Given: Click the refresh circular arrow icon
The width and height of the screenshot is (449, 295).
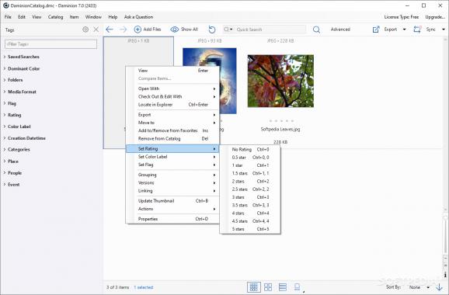Looking at the screenshot, I should [x=212, y=29].
